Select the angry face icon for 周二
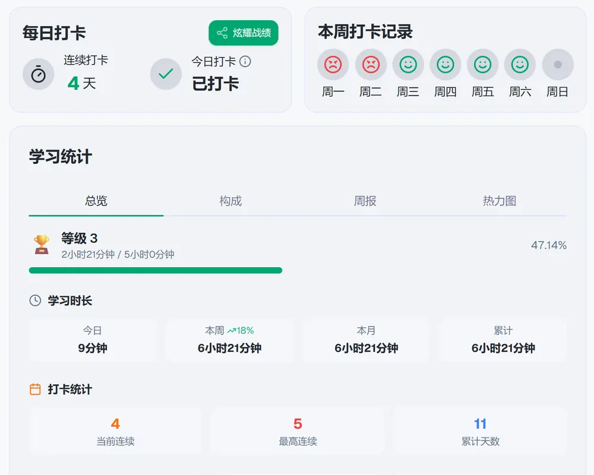The width and height of the screenshot is (594, 475). pos(371,64)
